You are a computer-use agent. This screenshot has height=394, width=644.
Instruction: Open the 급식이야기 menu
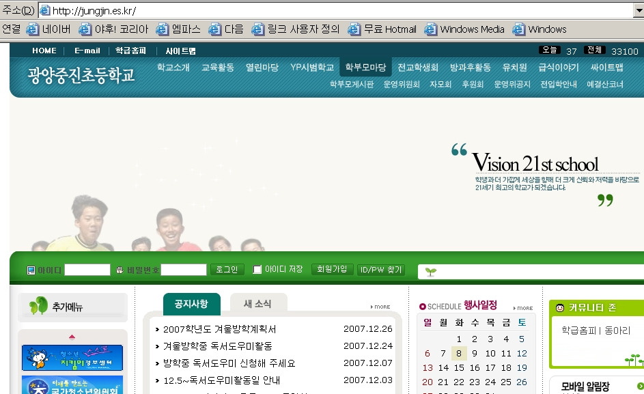click(559, 68)
